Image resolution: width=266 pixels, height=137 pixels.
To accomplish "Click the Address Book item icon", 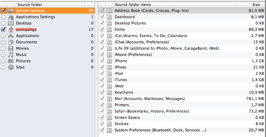I will coord(109,10).
